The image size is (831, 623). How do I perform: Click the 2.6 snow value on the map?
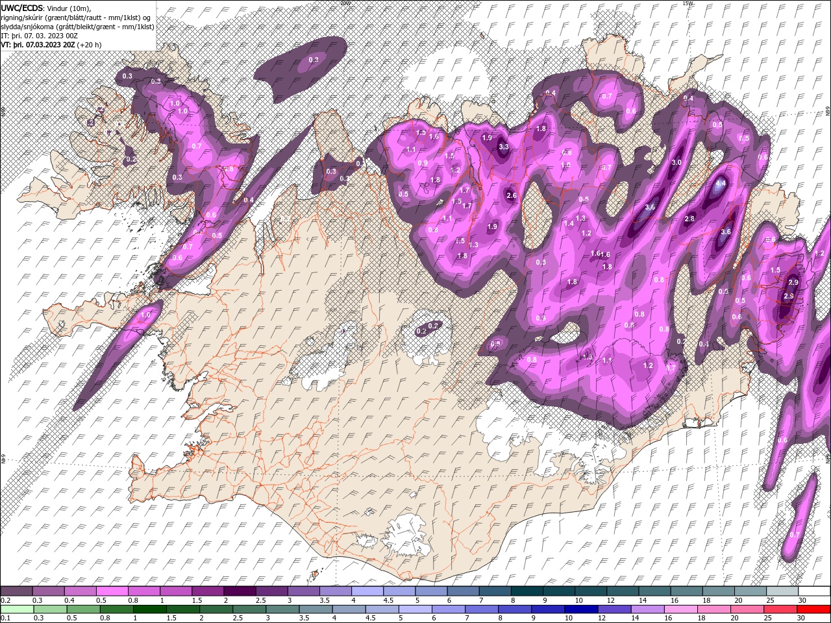512,195
